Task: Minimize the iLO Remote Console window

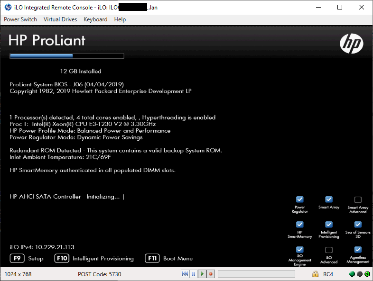Action: 318,8
